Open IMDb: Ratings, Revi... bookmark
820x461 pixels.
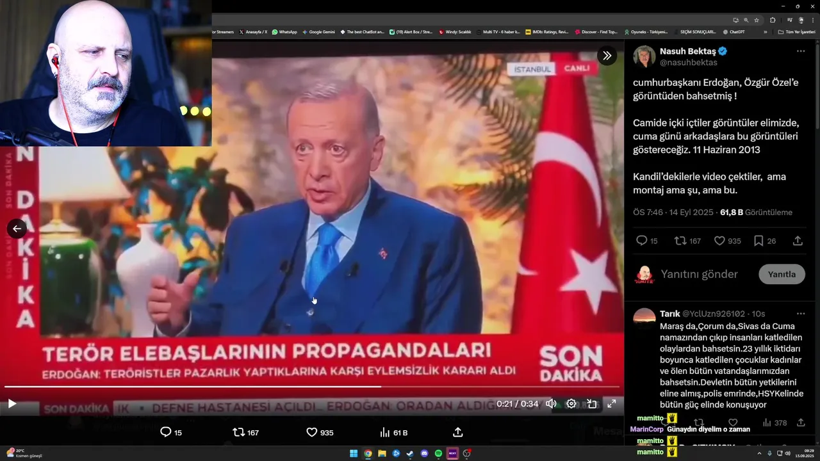click(546, 31)
